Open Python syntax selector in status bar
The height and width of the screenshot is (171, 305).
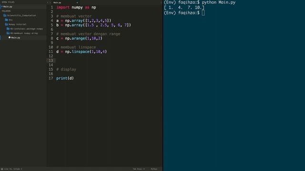click(154, 169)
